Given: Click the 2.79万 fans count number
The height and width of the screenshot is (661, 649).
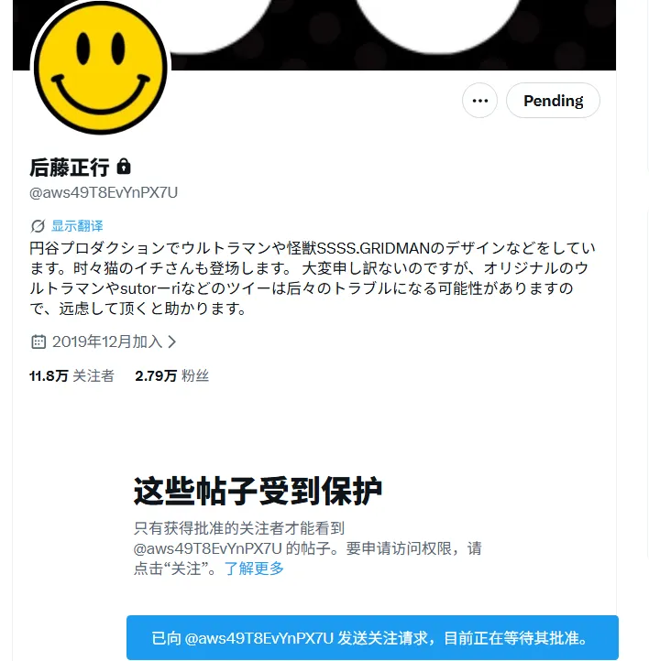Looking at the screenshot, I should point(156,375).
